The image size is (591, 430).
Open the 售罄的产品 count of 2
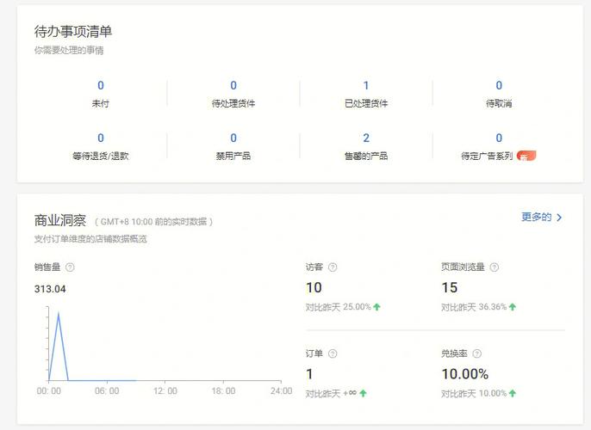366,138
